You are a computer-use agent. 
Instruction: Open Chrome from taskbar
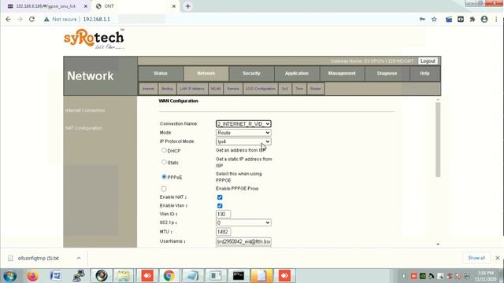click(x=169, y=276)
